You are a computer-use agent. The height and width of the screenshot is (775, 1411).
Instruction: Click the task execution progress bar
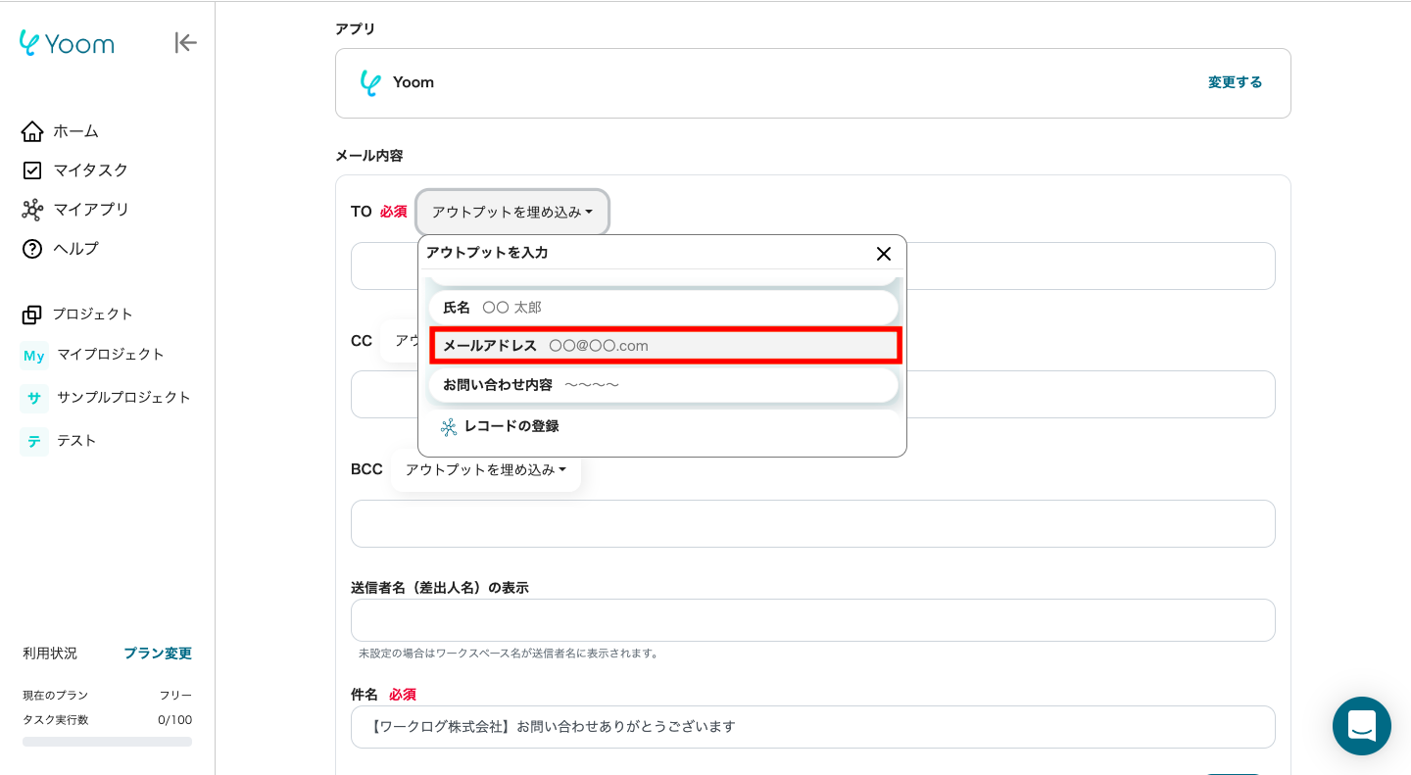[107, 742]
